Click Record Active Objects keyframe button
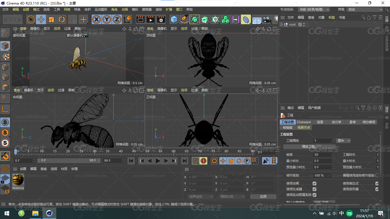This screenshot has height=219, width=390. 196,161
